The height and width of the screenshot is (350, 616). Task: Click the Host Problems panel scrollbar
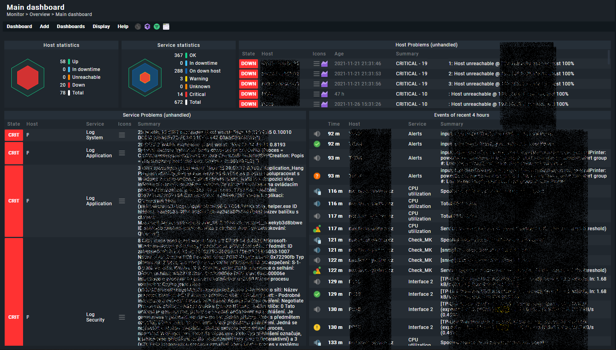point(609,57)
